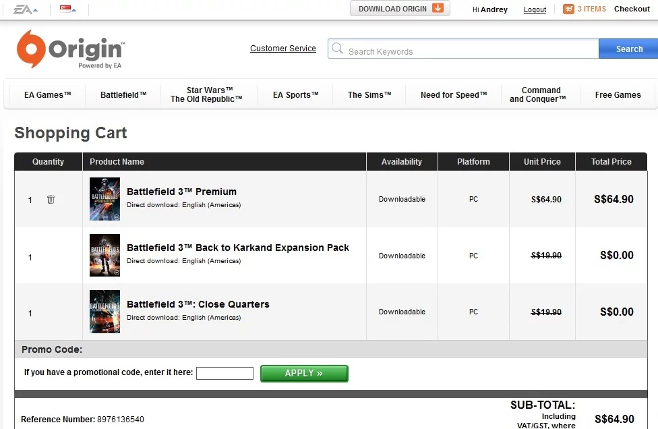Focus the promo code input field
This screenshot has width=658, height=429.
click(225, 373)
